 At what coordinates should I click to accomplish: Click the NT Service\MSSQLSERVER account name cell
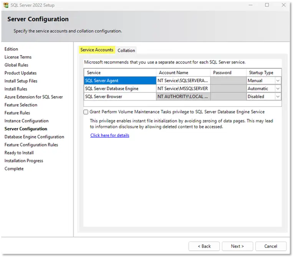(183, 89)
